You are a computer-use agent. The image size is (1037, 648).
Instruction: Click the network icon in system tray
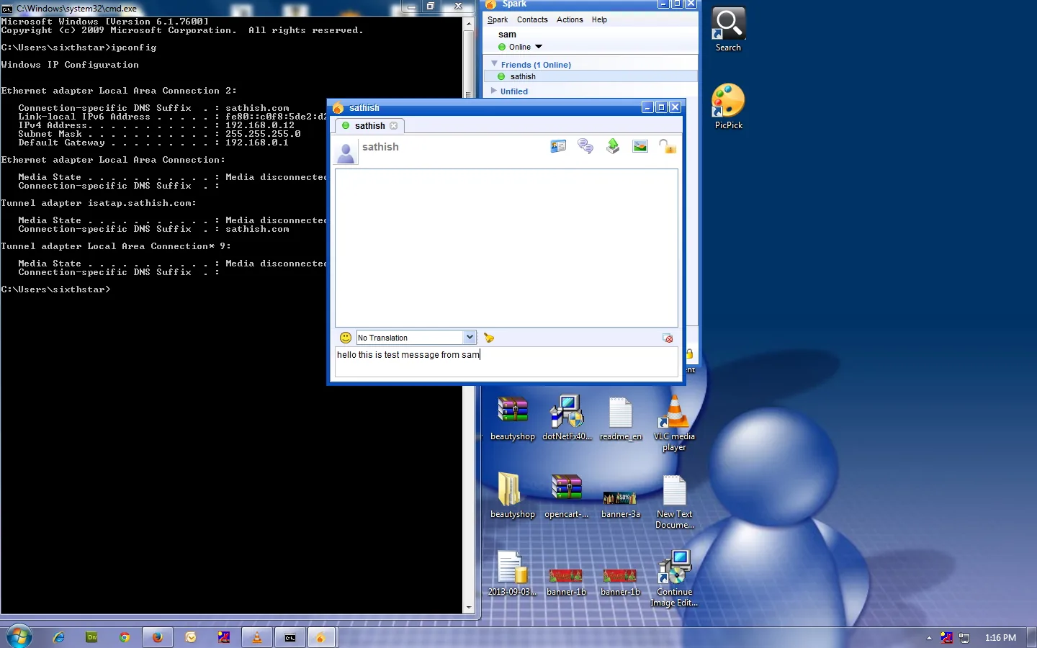tap(964, 638)
